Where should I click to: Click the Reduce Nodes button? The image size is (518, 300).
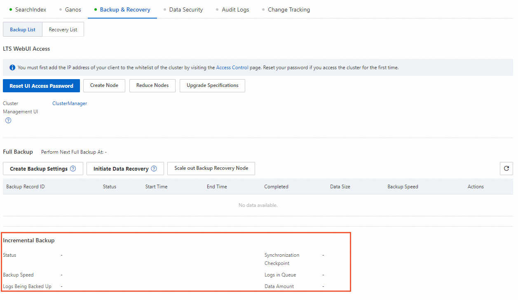pos(152,86)
